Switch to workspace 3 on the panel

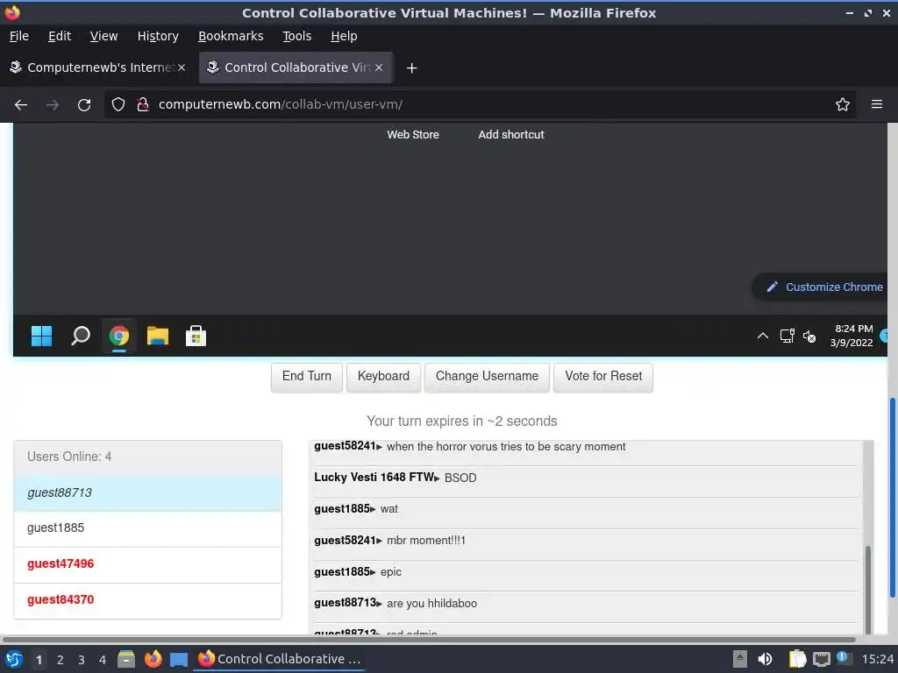pos(82,660)
